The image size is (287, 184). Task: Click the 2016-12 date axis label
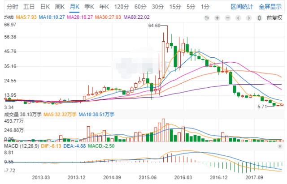tap(218, 177)
